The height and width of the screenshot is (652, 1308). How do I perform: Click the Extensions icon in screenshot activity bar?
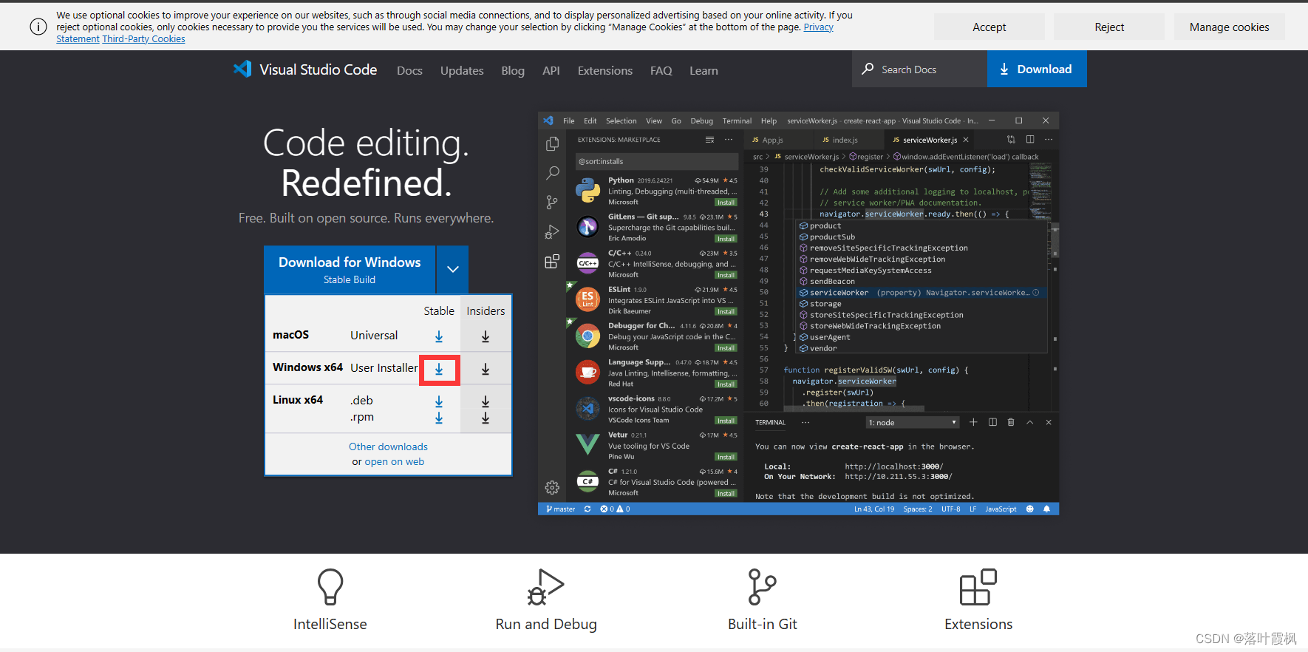click(552, 262)
